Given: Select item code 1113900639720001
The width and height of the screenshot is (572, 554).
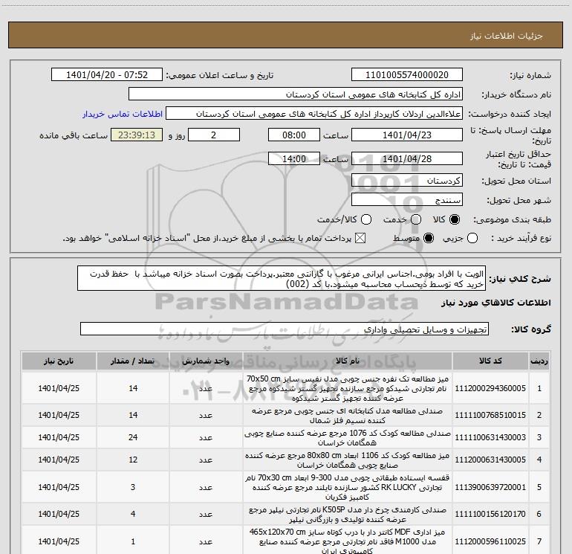Looking at the screenshot, I should [490, 487].
